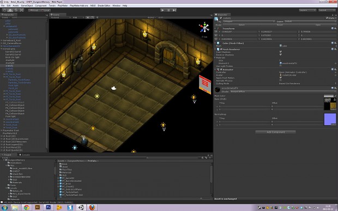Screen dimensions: 338x211
Task: Collapse the Materials array foldout
Action: tap(215, 58)
